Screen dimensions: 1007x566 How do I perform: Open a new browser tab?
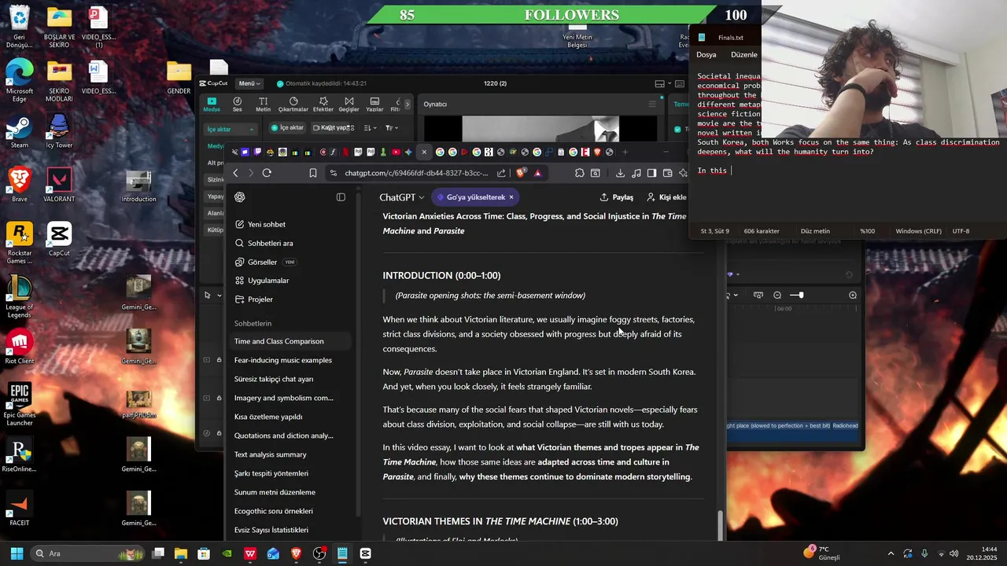(625, 152)
